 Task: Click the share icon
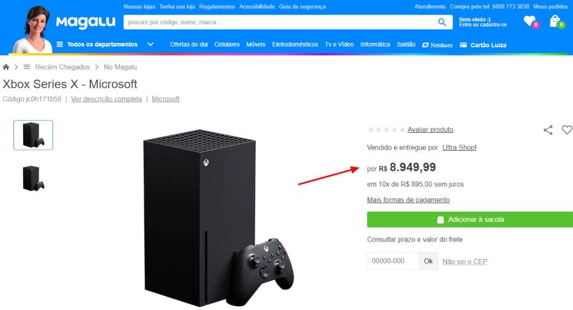(548, 130)
